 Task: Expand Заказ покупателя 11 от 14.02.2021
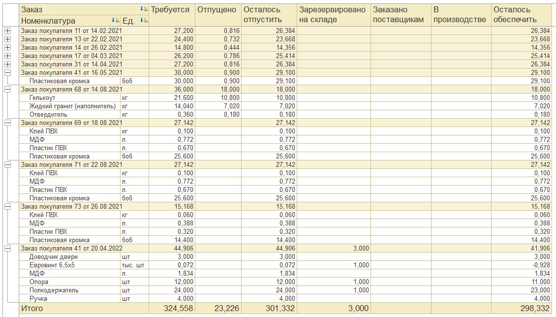[x=7, y=31]
